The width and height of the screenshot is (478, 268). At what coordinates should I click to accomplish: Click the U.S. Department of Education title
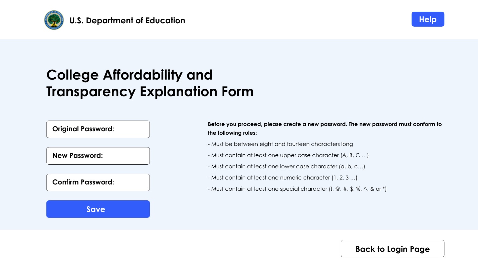[127, 20]
